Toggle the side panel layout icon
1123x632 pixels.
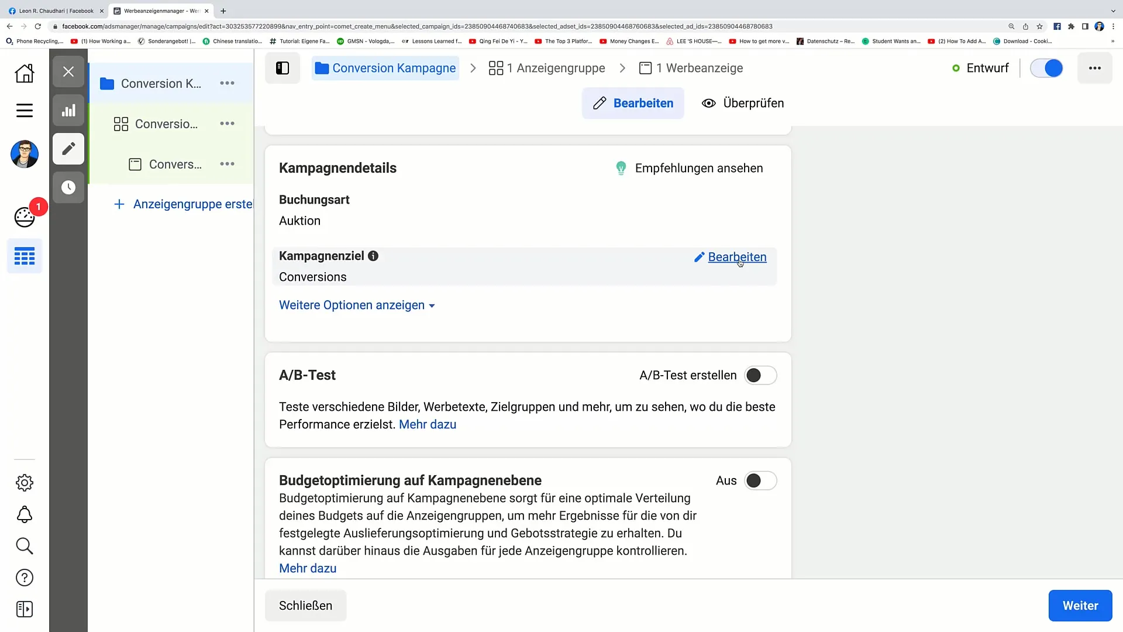click(x=283, y=68)
